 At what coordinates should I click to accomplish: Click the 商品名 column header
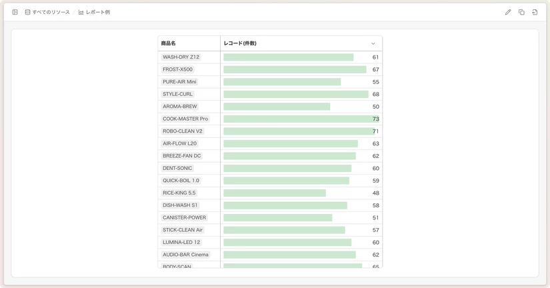(169, 43)
